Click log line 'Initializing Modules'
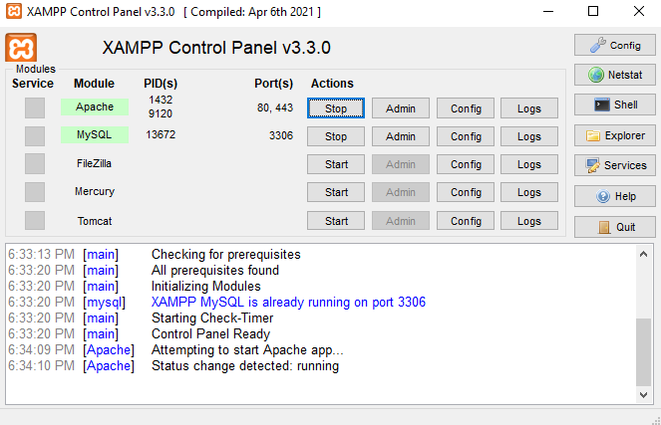The height and width of the screenshot is (425, 661). (x=205, y=286)
